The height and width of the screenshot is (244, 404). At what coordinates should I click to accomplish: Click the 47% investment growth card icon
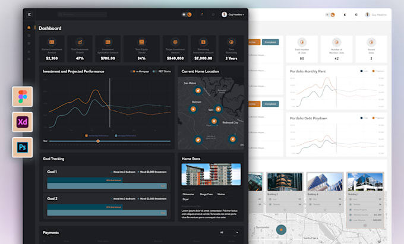tap(80, 42)
